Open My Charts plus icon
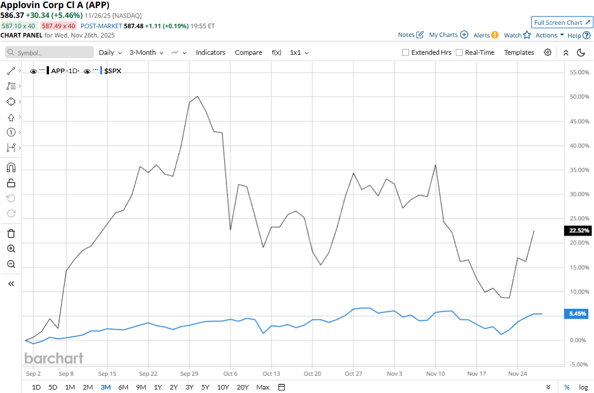 point(464,35)
